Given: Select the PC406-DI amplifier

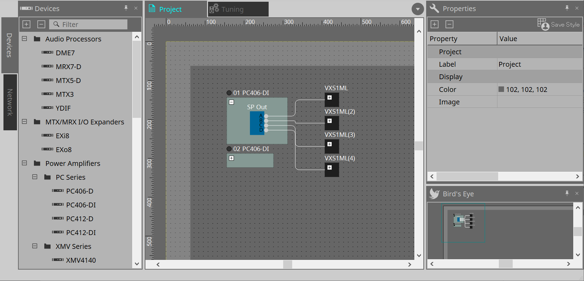Looking at the screenshot, I should [81, 205].
